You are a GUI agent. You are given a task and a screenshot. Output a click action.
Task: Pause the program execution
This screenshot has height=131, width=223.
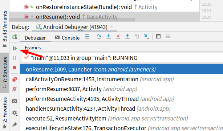point(15,58)
